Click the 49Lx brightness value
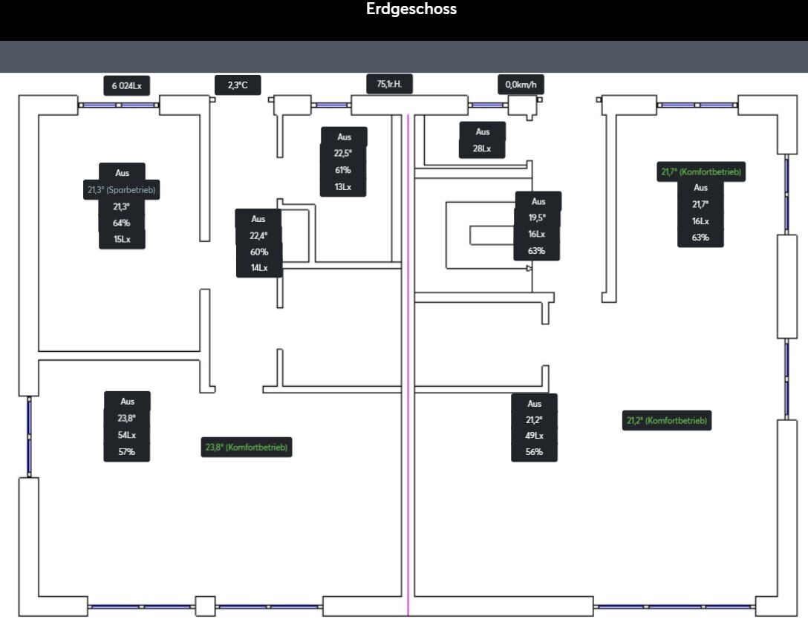This screenshot has height=625, width=808. pyautogui.click(x=534, y=436)
